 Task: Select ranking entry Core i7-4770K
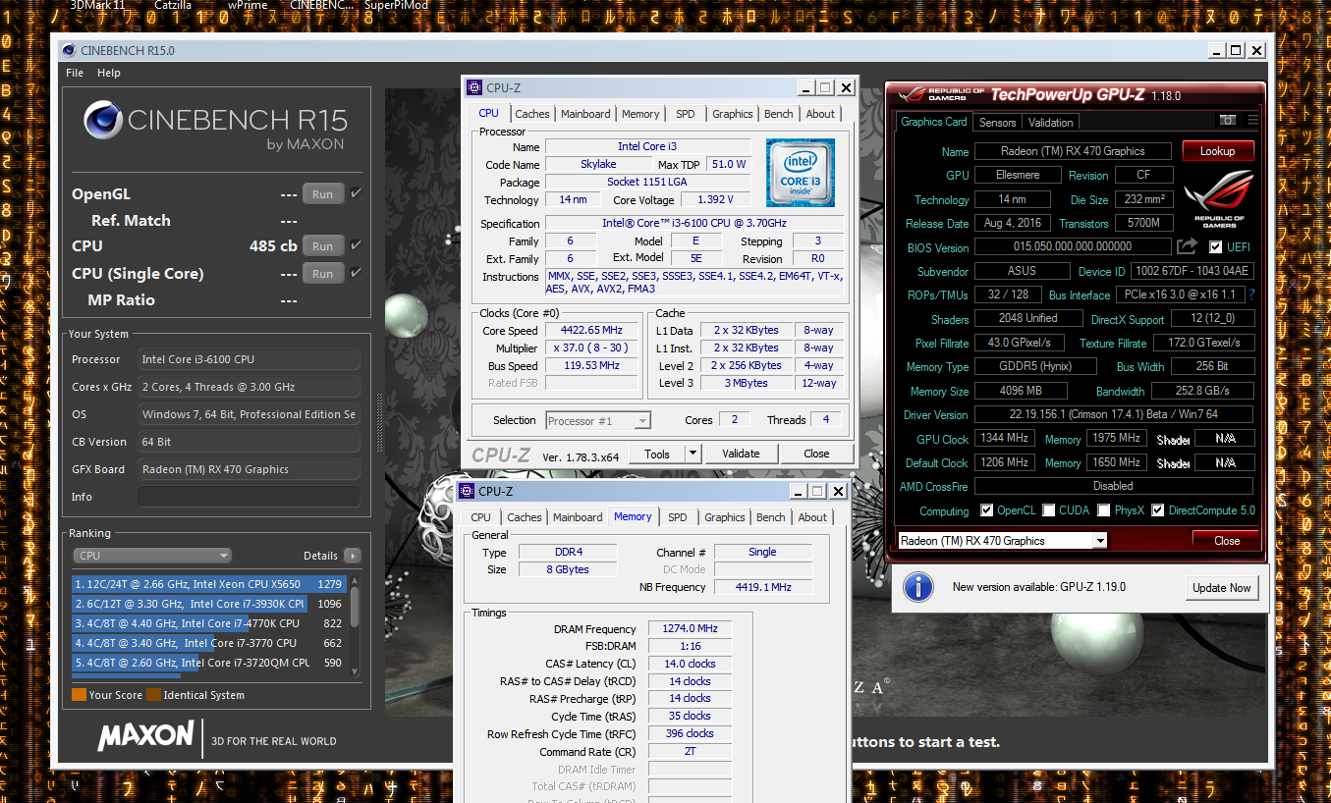[209, 623]
